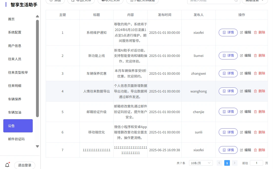
Task: Select 往来类型枚举 in the sidebar
Action: click(18, 72)
